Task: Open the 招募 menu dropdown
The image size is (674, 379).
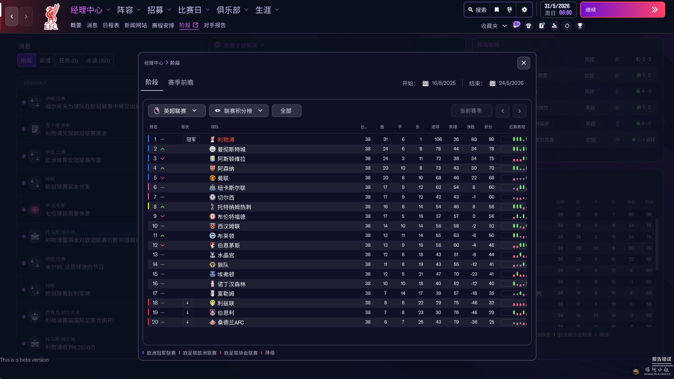Action: [x=159, y=10]
